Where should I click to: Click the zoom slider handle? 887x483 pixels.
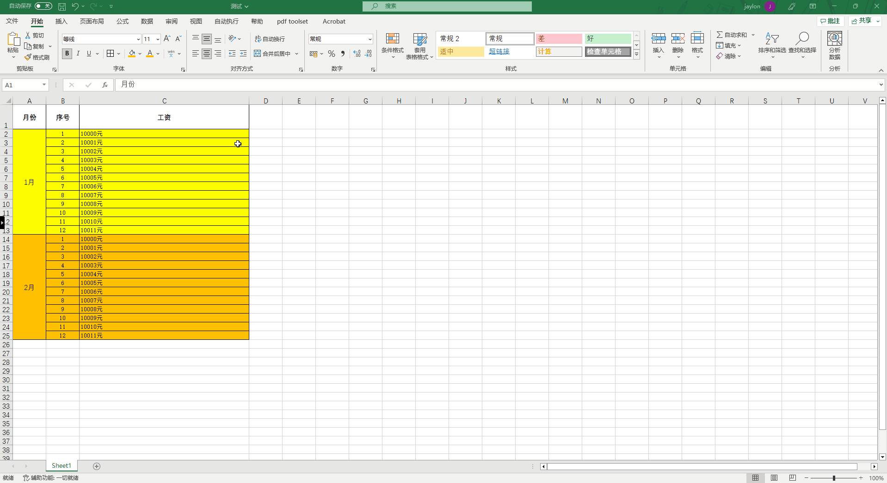(x=834, y=478)
